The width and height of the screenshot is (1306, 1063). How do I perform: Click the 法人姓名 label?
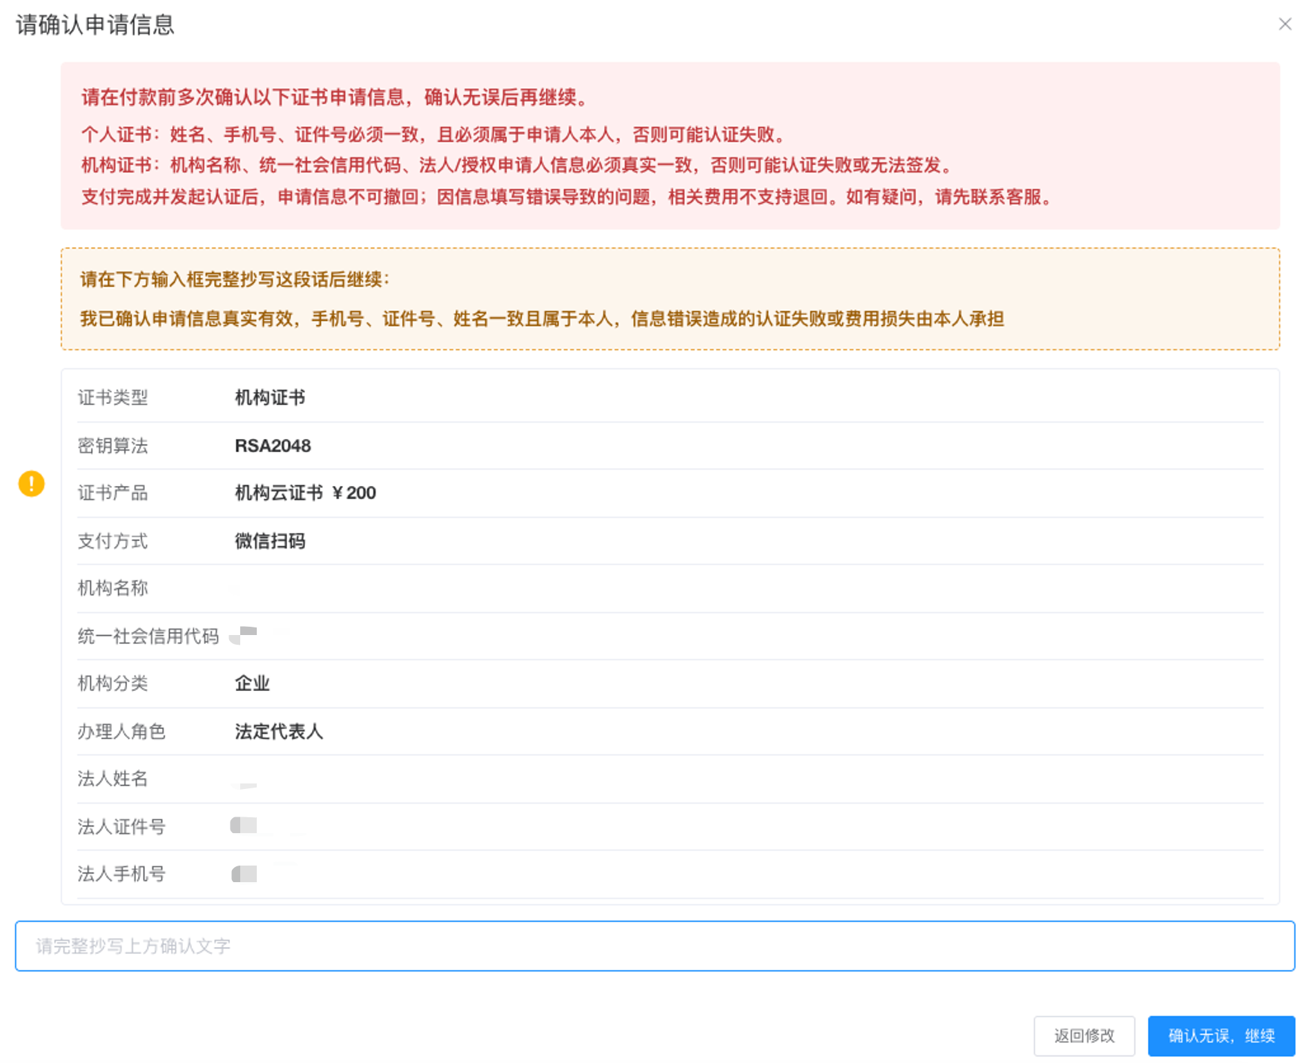[x=113, y=779]
